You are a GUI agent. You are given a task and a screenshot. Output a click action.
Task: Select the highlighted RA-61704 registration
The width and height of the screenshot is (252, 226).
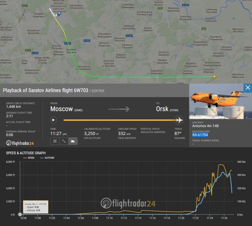[200, 135]
